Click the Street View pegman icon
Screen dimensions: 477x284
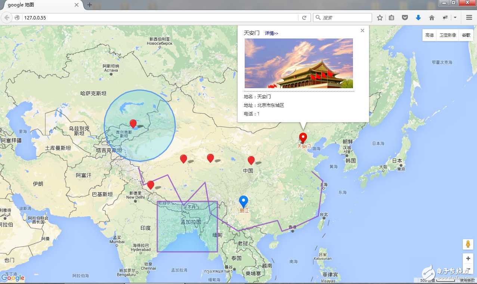point(468,244)
